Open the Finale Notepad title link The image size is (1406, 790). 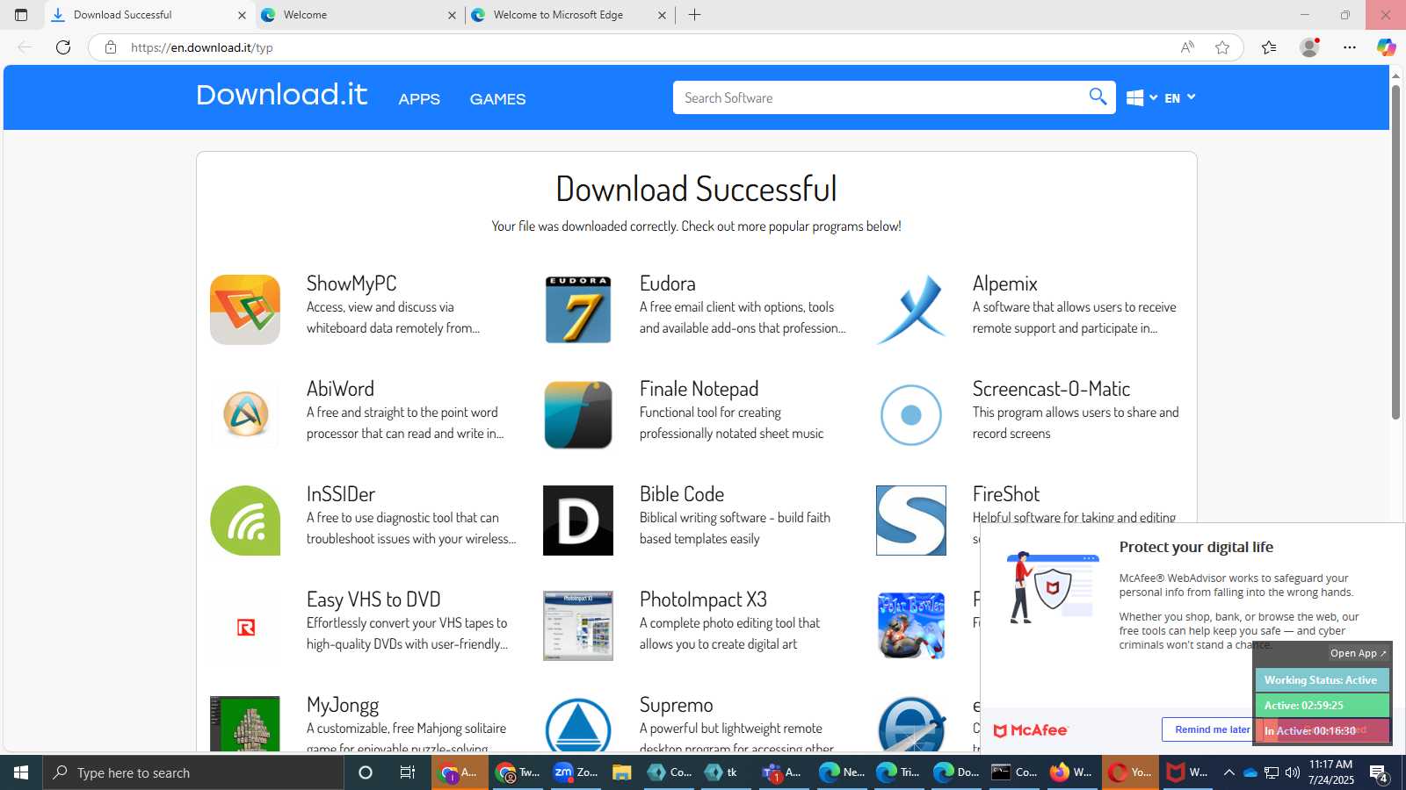pos(699,389)
